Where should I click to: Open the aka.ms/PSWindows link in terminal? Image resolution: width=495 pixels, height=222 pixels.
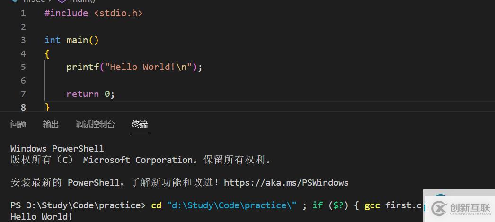tap(286, 182)
